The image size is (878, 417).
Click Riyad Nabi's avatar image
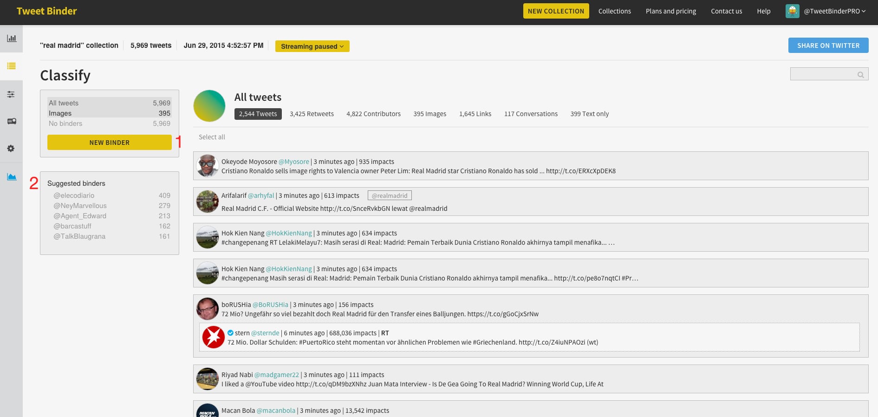click(208, 379)
